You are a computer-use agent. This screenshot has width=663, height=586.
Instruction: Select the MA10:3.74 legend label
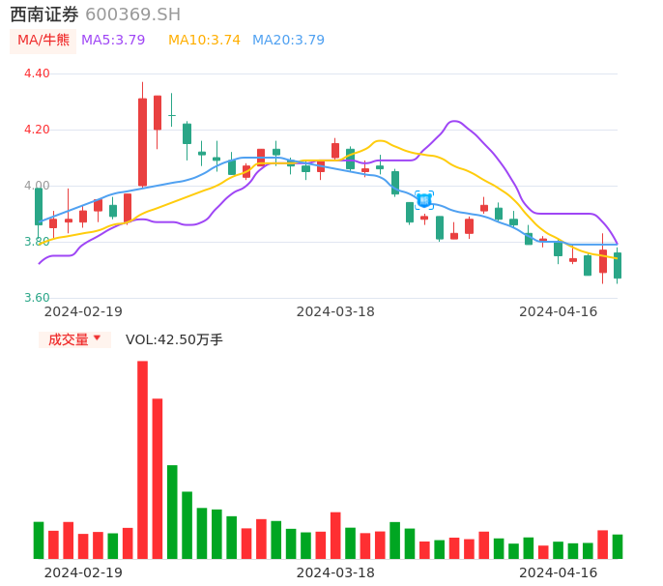204,41
